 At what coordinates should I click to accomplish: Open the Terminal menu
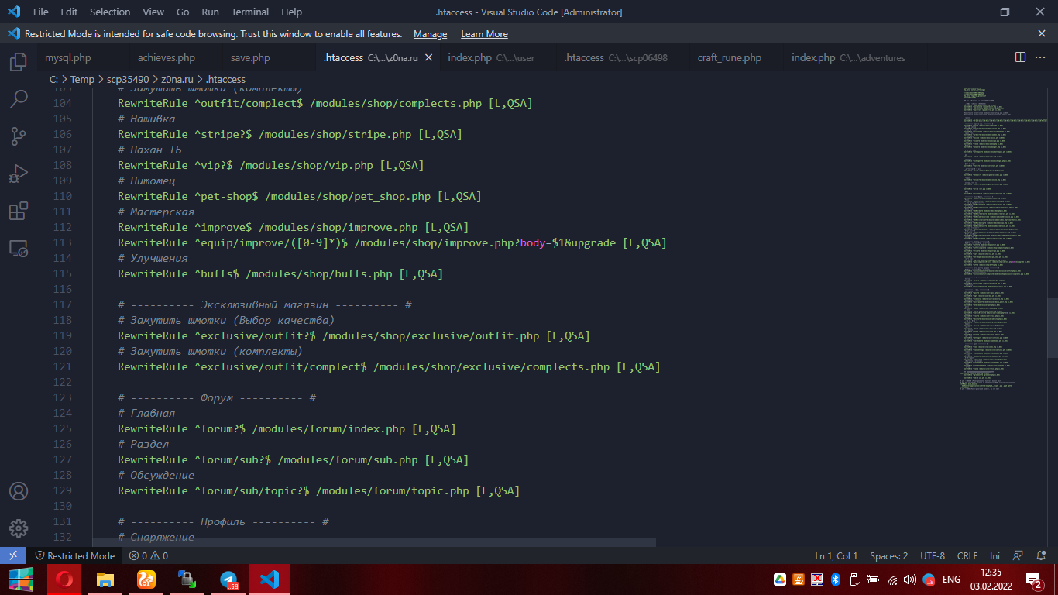pyautogui.click(x=250, y=12)
